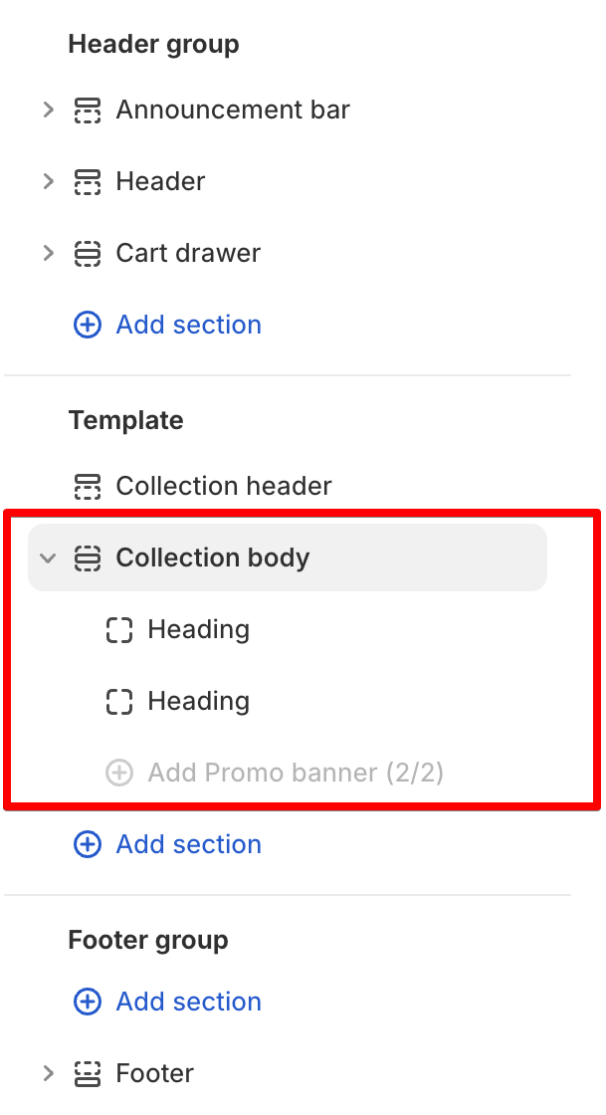Expand the Cart drawer section

click(48, 253)
